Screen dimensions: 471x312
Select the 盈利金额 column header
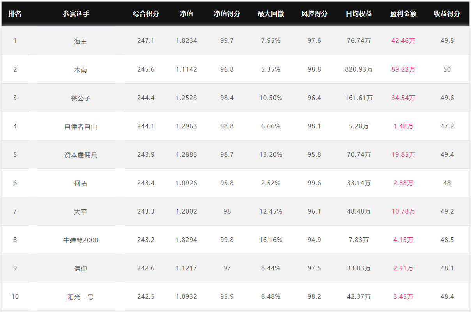[x=403, y=14]
